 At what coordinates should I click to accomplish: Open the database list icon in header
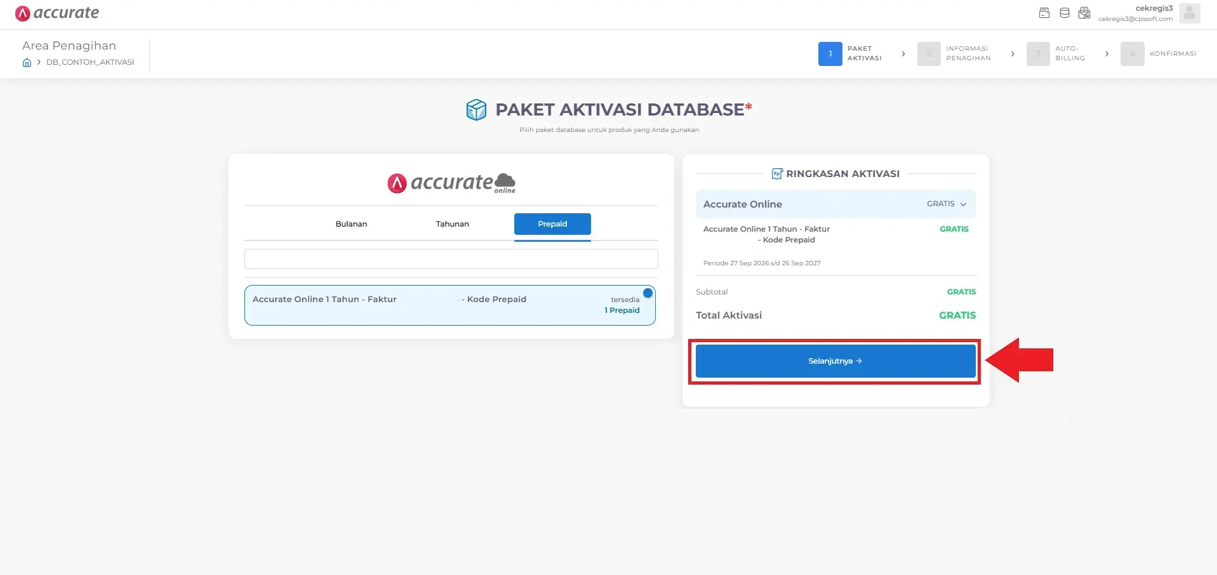click(x=1065, y=13)
